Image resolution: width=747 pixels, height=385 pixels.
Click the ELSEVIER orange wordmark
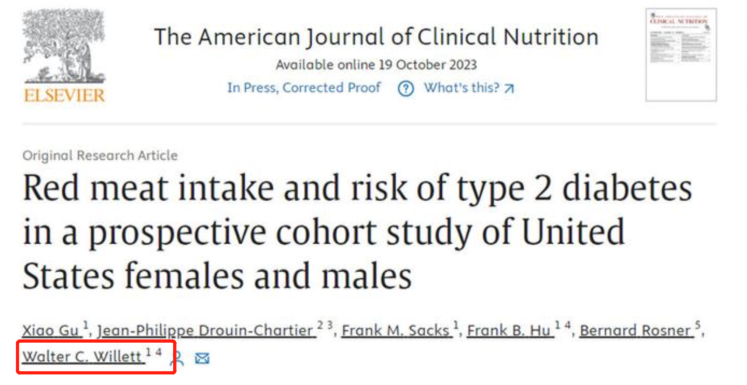click(64, 96)
